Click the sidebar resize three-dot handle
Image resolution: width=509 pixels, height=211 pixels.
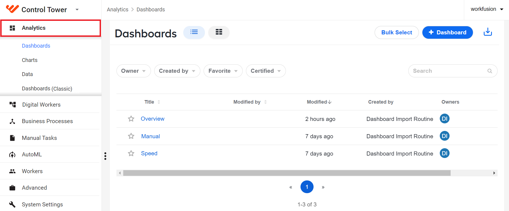tap(105, 156)
